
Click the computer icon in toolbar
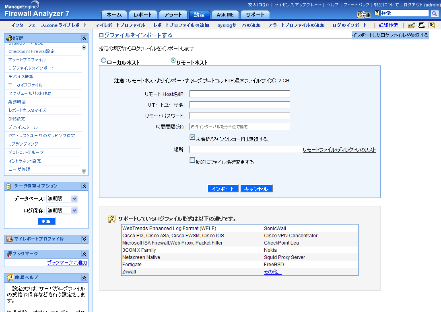pos(422,25)
